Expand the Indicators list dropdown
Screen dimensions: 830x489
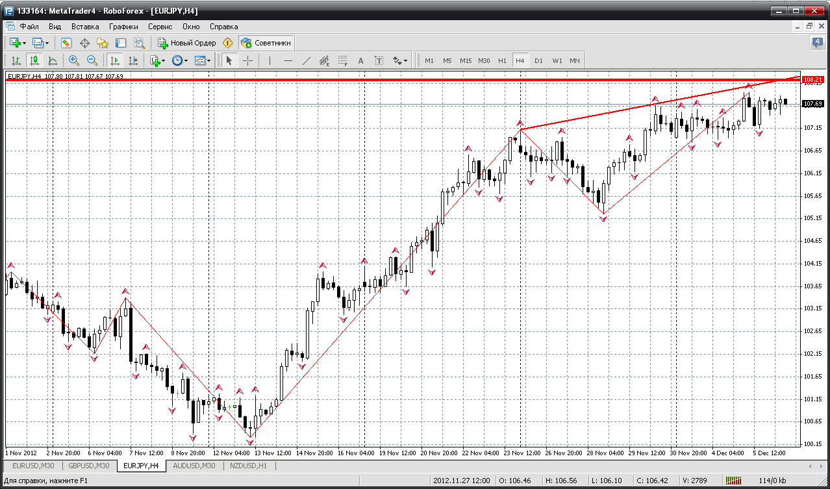click(x=163, y=60)
